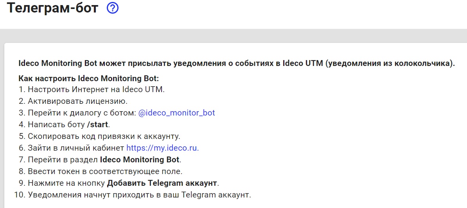The width and height of the screenshot is (467, 208).
Task: Select step 1 Настроить Интернет на Ideco UTM
Action: point(96,89)
